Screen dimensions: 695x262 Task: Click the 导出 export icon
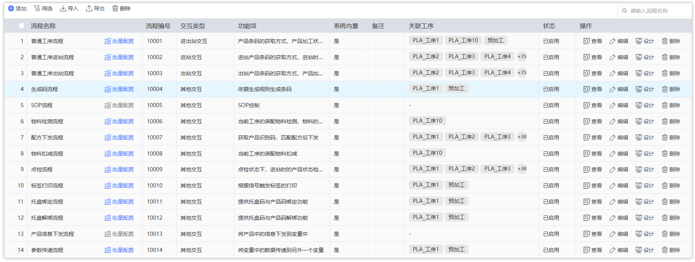tap(89, 8)
